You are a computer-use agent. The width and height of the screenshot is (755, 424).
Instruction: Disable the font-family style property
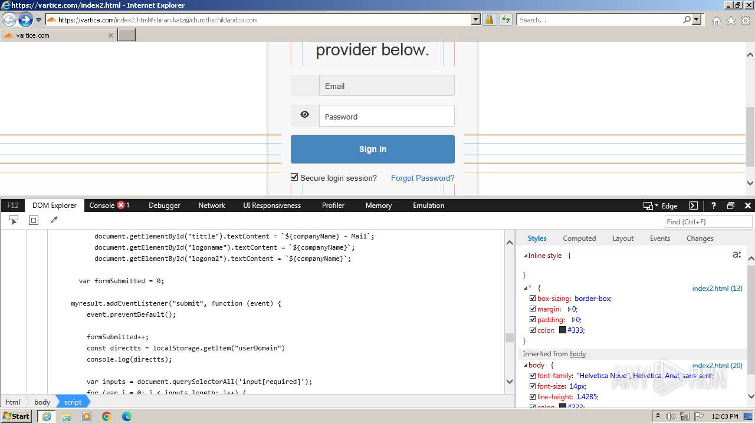click(x=533, y=376)
